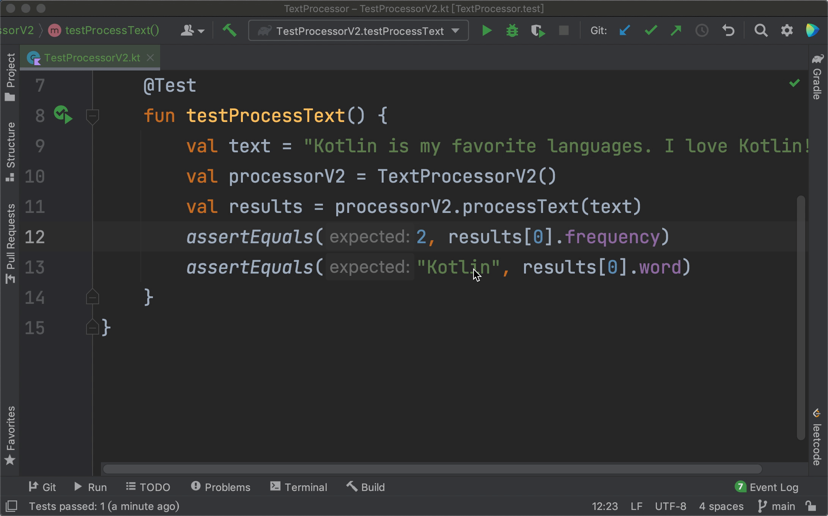Click the "Kotlin" string on line 13
Screen dimensions: 828x516
point(458,267)
